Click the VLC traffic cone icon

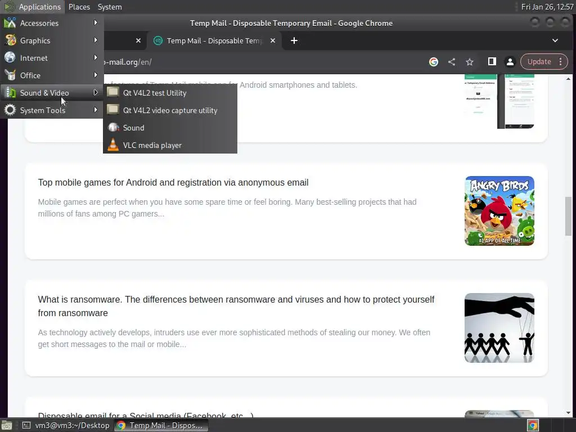tap(113, 145)
